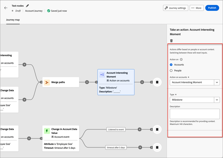
Task: Switch to the Journey map tab
Action: click(13, 20)
